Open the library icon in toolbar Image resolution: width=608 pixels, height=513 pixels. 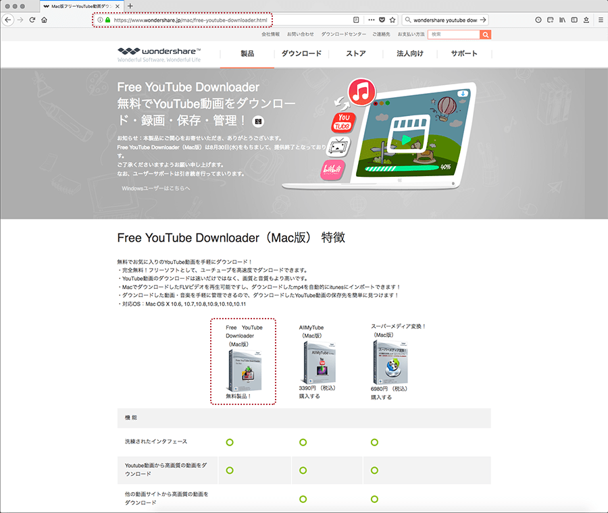(562, 20)
